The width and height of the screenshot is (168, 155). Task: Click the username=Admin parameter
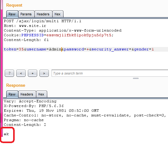pos(44,49)
